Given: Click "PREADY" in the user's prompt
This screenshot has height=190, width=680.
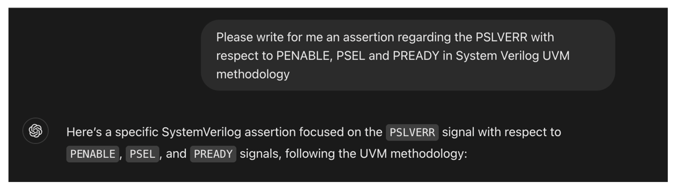Looking at the screenshot, I should point(416,56).
